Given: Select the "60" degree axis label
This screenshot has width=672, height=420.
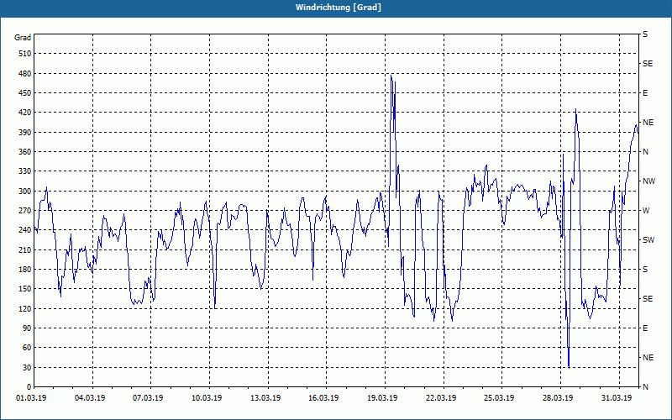Looking at the screenshot, I should click(x=27, y=348).
